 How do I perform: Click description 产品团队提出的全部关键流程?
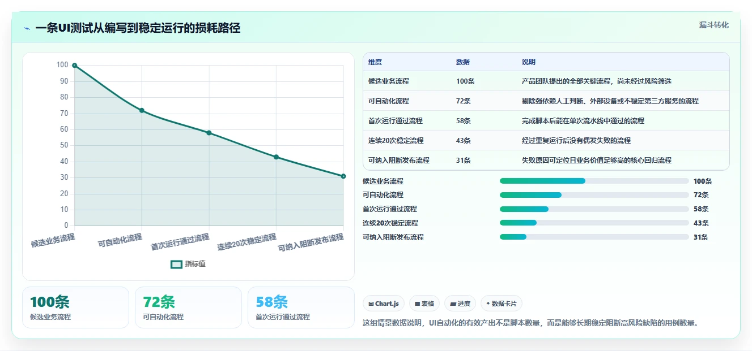click(x=597, y=81)
